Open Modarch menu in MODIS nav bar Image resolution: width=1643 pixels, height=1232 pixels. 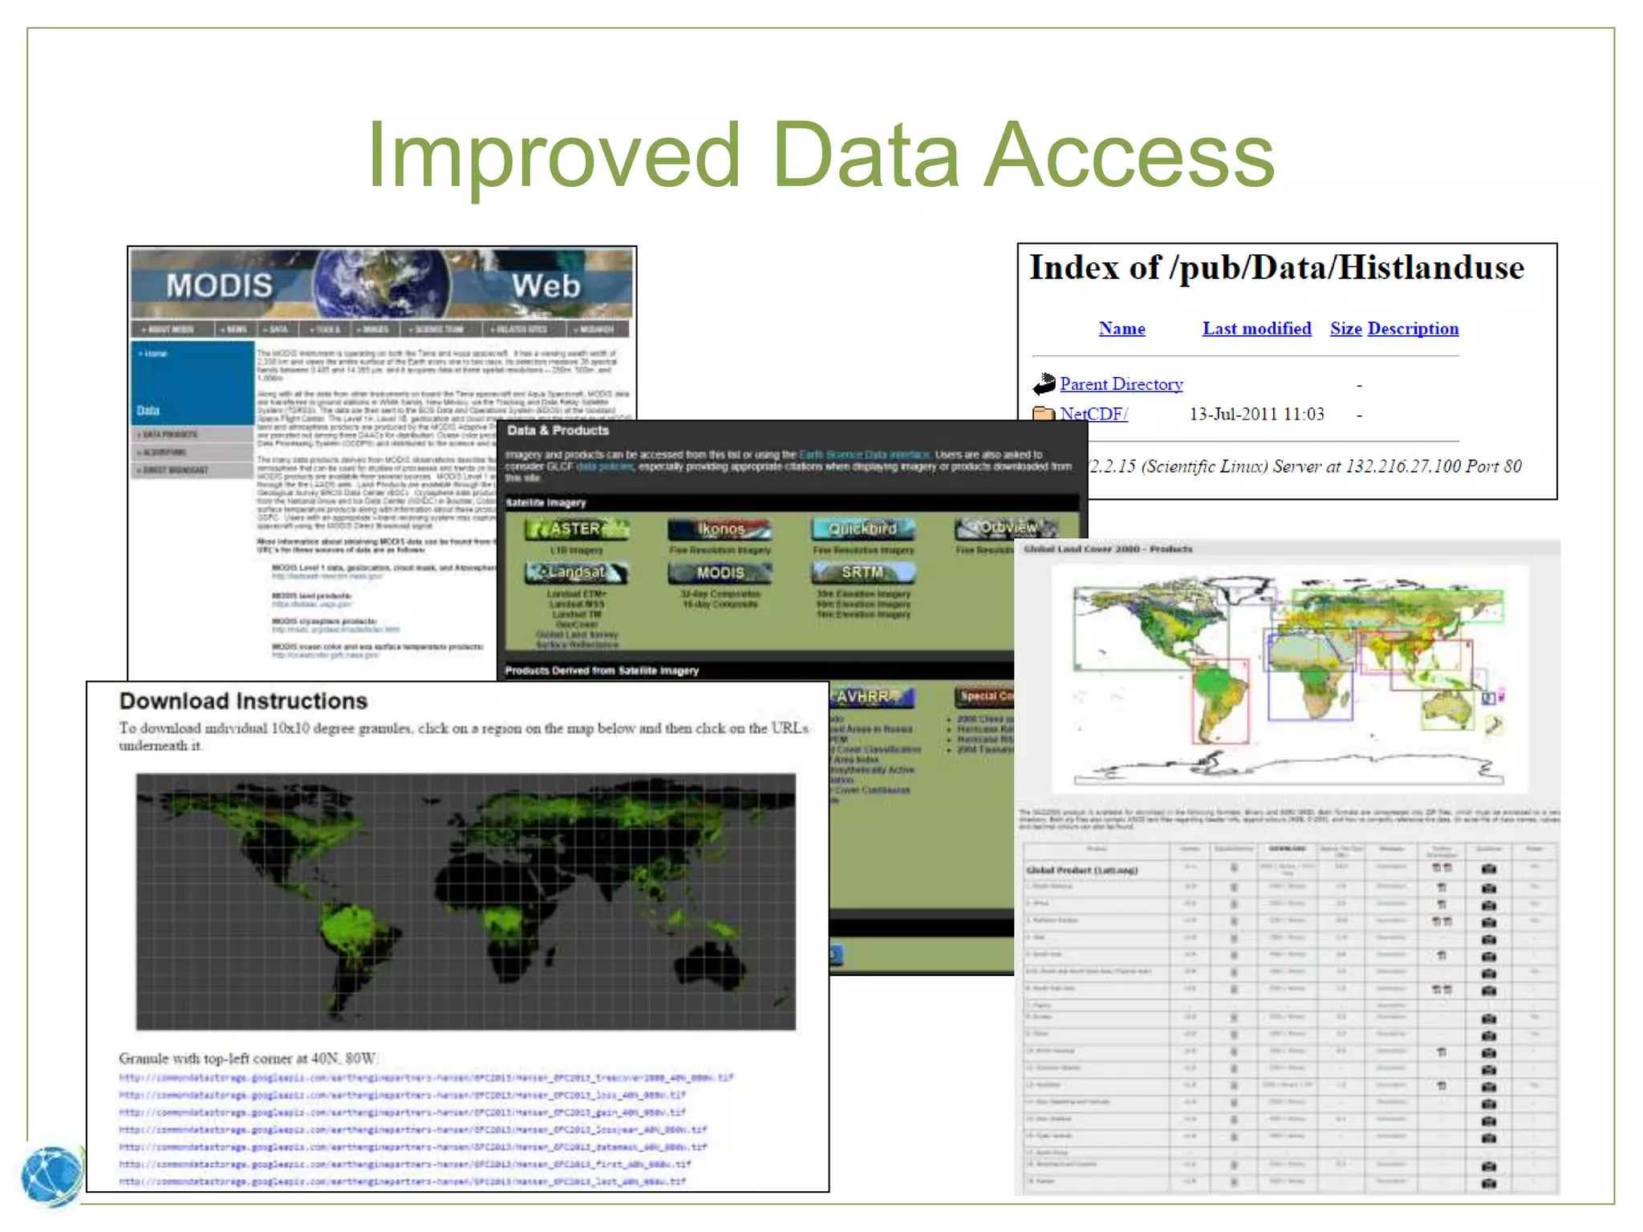(x=596, y=330)
